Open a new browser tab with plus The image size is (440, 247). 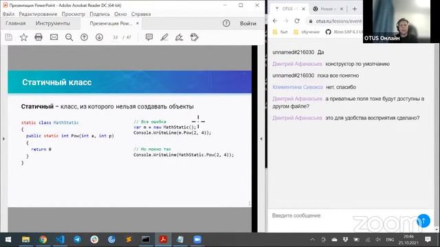[355, 9]
